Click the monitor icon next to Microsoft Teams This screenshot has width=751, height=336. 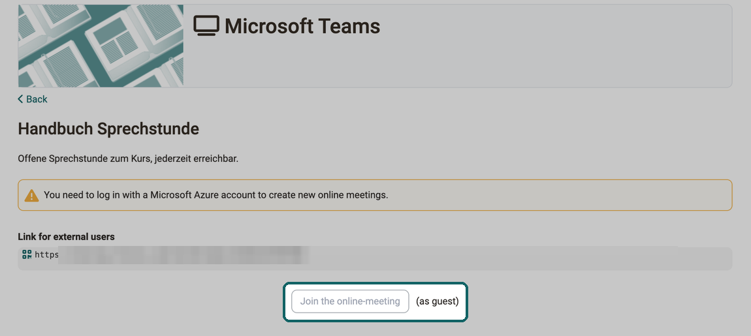tap(206, 25)
